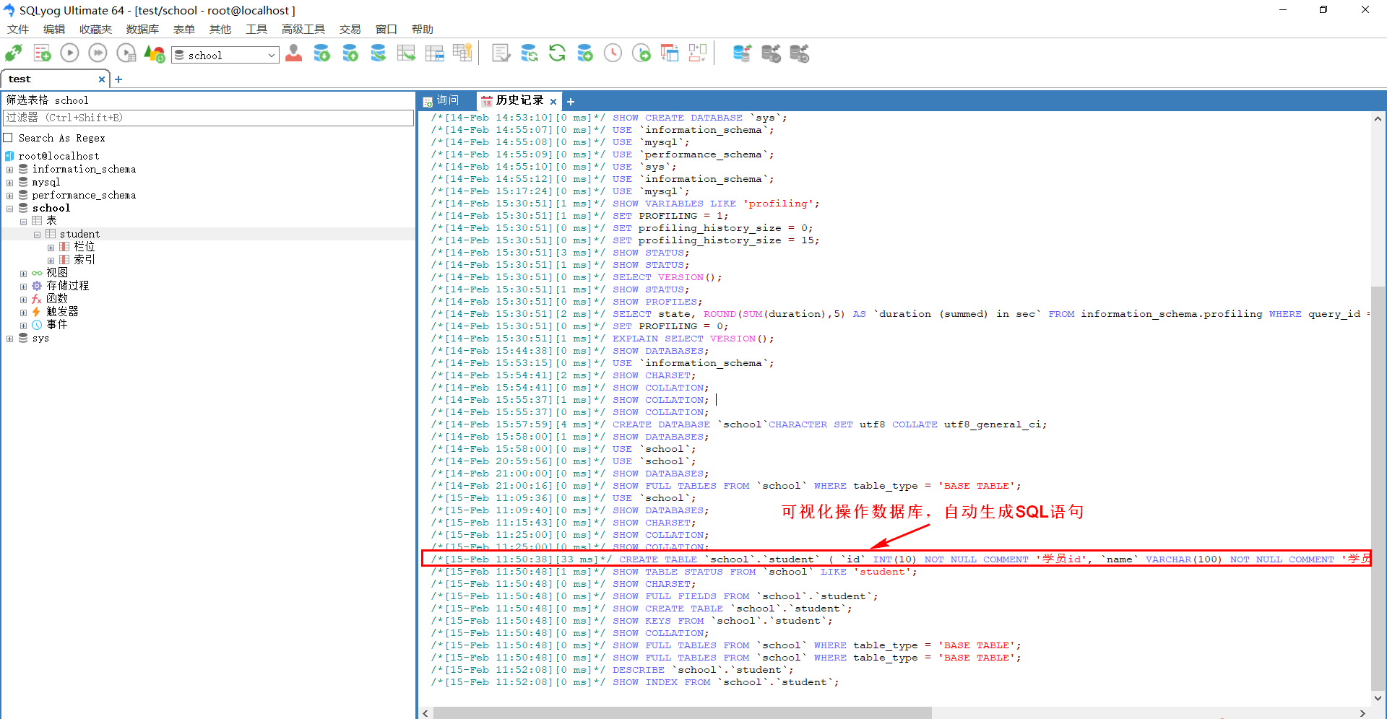Open the export table data icon
This screenshot has width=1387, height=719.
tap(406, 53)
